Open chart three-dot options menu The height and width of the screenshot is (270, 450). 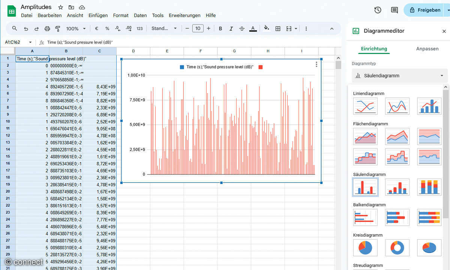[x=316, y=64]
